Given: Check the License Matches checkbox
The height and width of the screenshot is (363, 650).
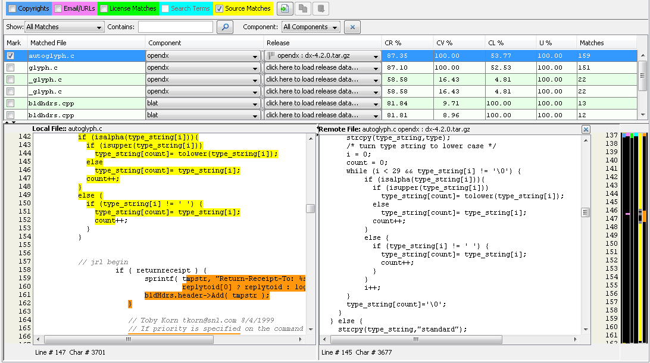Looking at the screenshot, I should (x=104, y=9).
